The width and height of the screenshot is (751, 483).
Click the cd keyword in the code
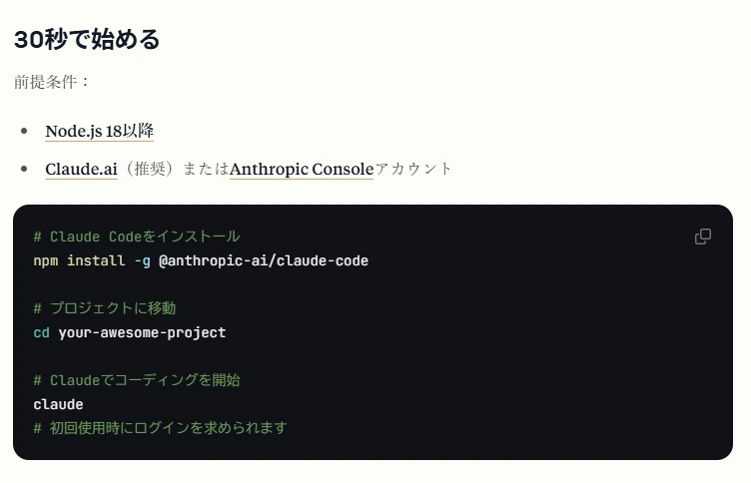point(41,332)
